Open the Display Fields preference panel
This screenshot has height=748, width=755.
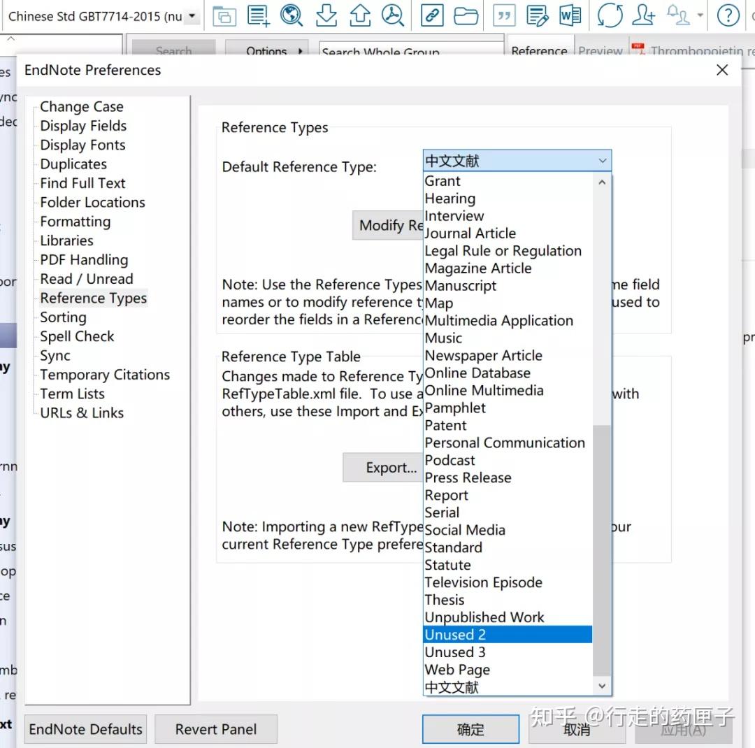click(83, 126)
